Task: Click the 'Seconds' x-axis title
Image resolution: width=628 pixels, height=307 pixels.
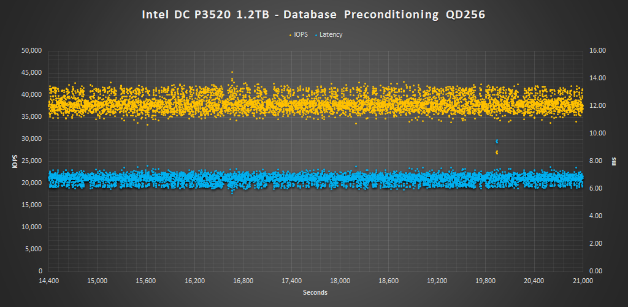Action: (315, 292)
